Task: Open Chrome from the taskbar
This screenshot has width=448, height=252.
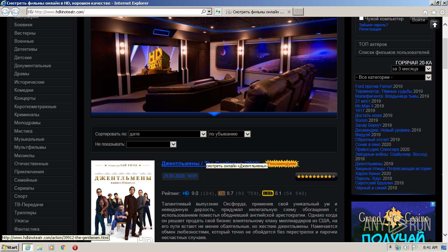Action: [63, 247]
